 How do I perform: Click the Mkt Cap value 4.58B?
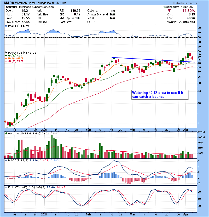tap(76, 18)
